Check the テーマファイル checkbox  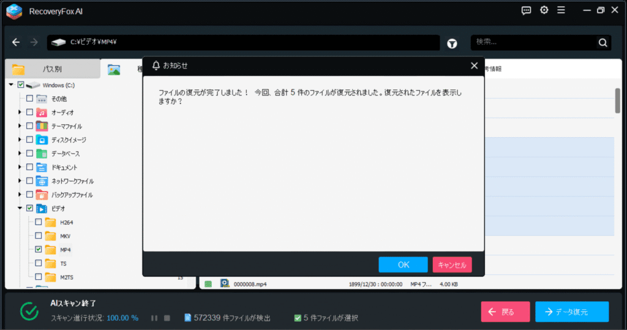pyautogui.click(x=29, y=126)
